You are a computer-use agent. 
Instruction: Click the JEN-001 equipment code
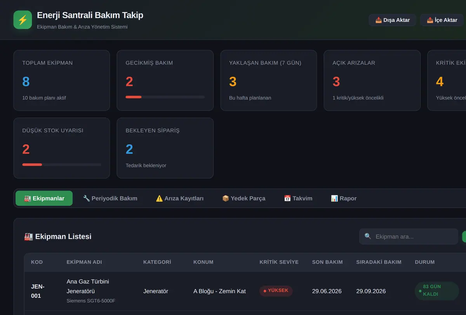tap(38, 291)
